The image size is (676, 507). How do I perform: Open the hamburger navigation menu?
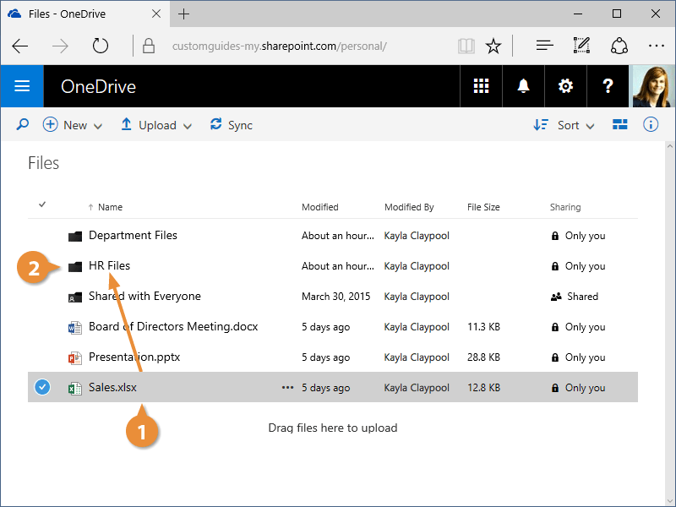[x=22, y=86]
